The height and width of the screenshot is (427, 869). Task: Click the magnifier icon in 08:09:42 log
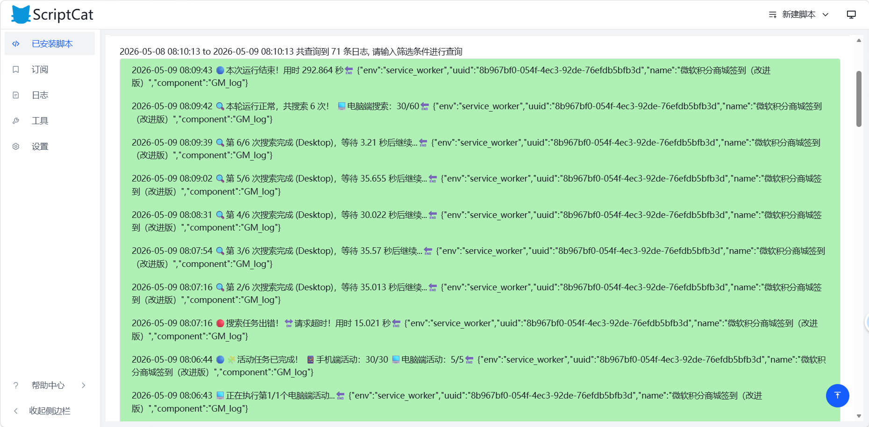pos(220,106)
